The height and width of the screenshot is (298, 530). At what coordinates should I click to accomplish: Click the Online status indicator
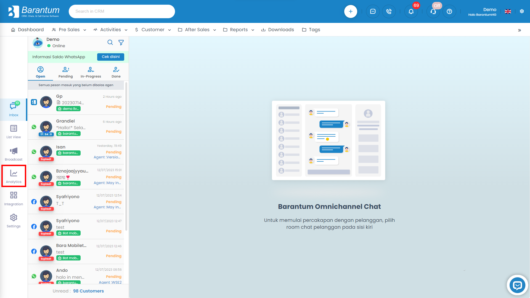(56, 46)
